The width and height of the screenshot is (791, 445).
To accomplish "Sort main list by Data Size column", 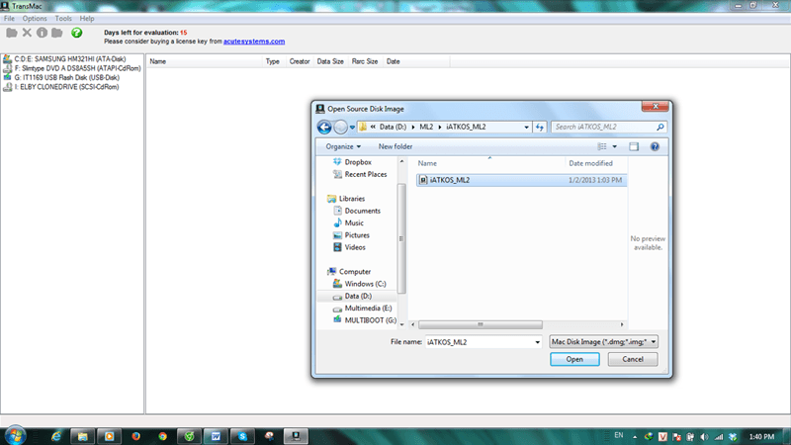I will pos(330,61).
